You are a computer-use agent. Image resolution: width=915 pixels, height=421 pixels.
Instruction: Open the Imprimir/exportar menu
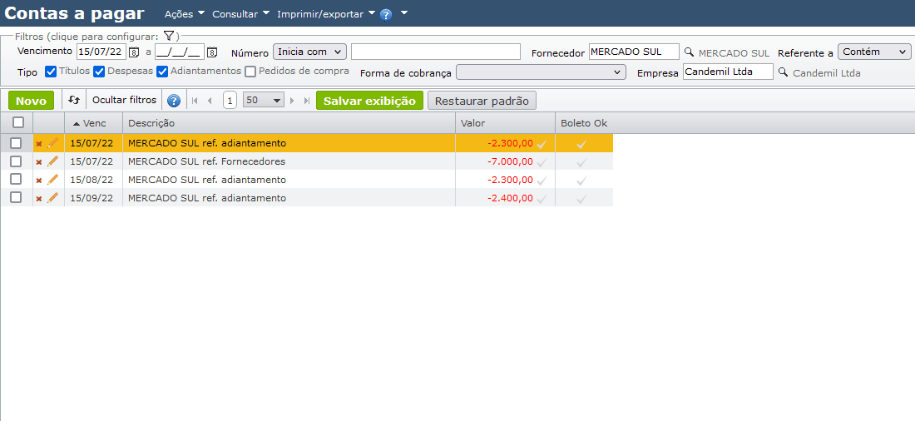tap(328, 14)
